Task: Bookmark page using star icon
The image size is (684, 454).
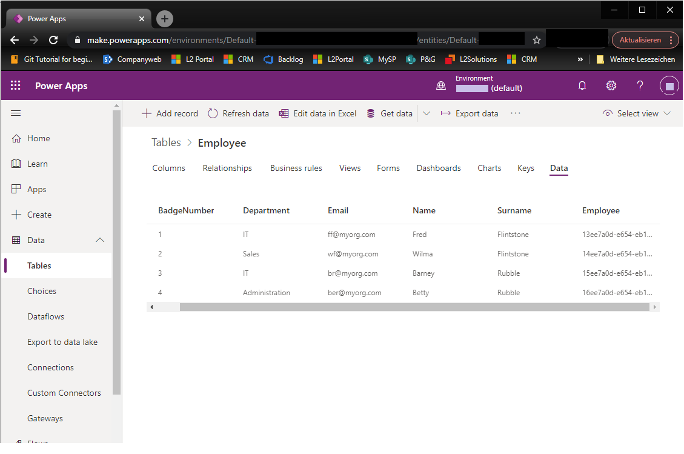Action: click(x=536, y=40)
